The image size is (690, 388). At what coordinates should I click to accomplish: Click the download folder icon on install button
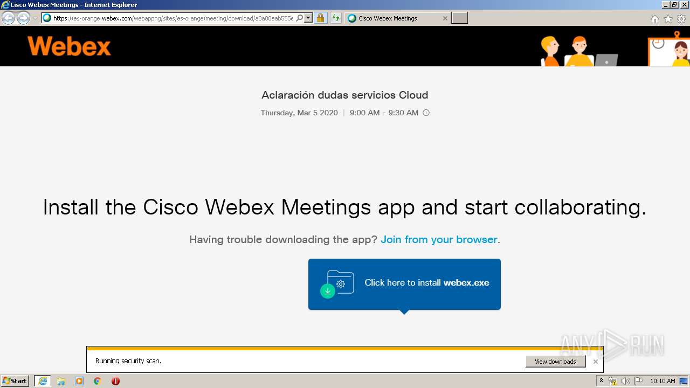click(337, 283)
